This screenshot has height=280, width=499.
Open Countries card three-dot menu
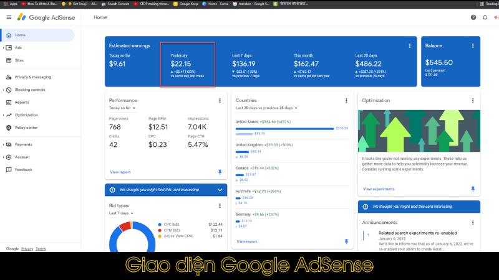click(x=346, y=100)
